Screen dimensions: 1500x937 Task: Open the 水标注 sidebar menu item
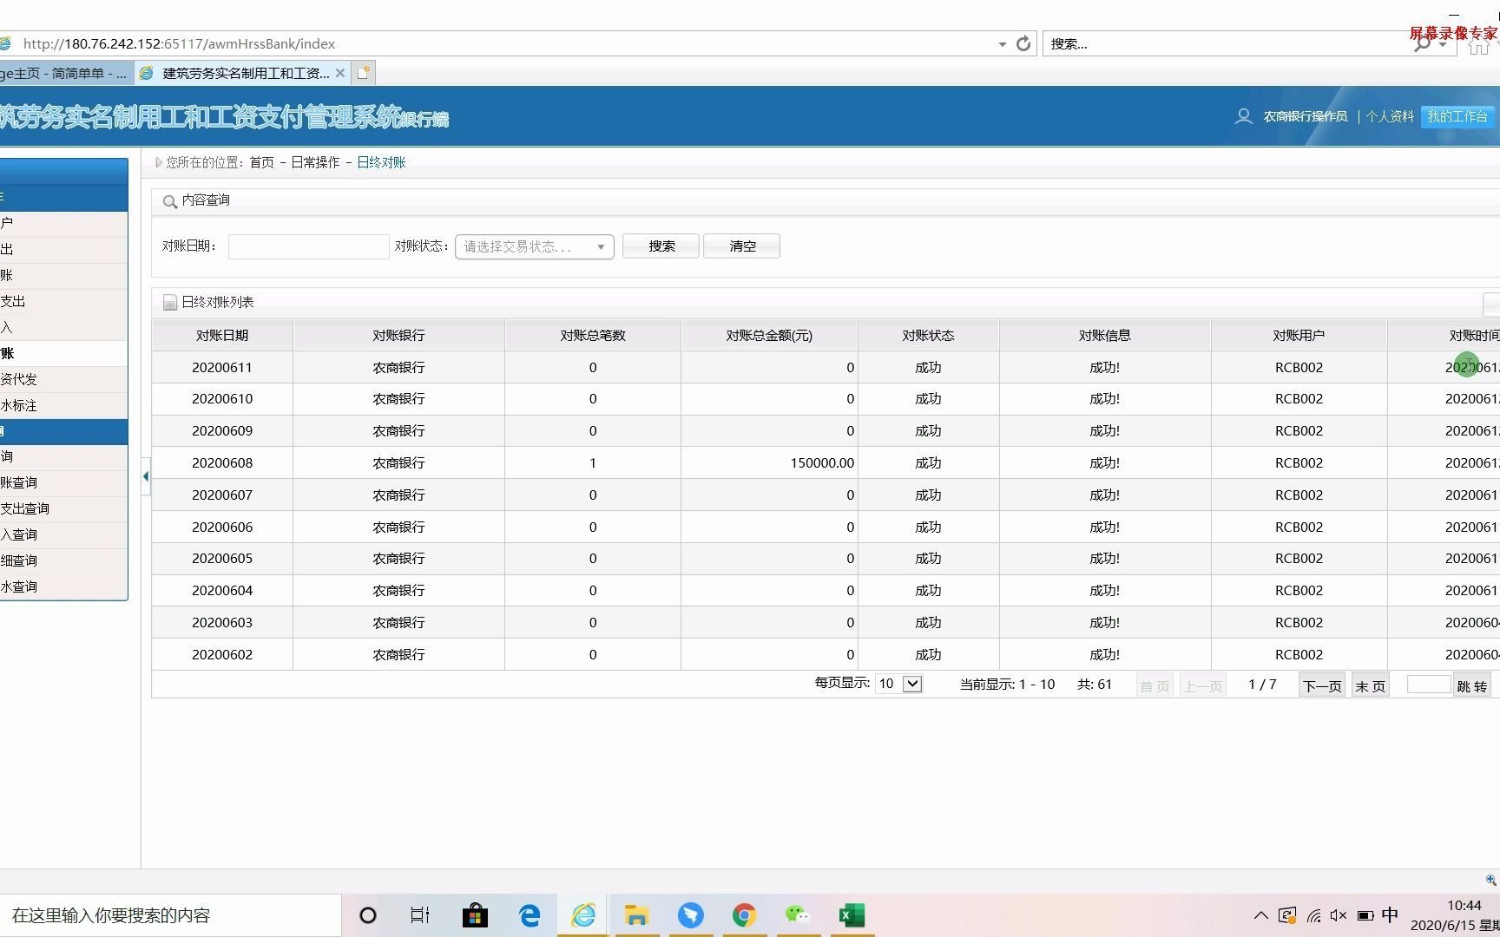63,405
